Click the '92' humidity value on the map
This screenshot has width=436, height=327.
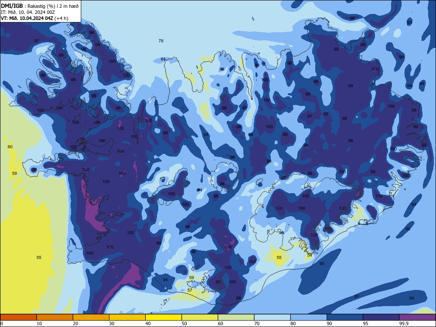pos(408,229)
